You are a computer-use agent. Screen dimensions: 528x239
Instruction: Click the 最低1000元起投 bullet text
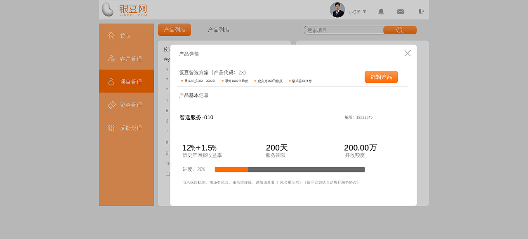(236, 81)
